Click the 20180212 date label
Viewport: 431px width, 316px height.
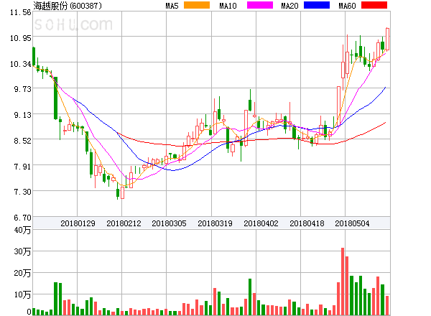click(x=124, y=223)
